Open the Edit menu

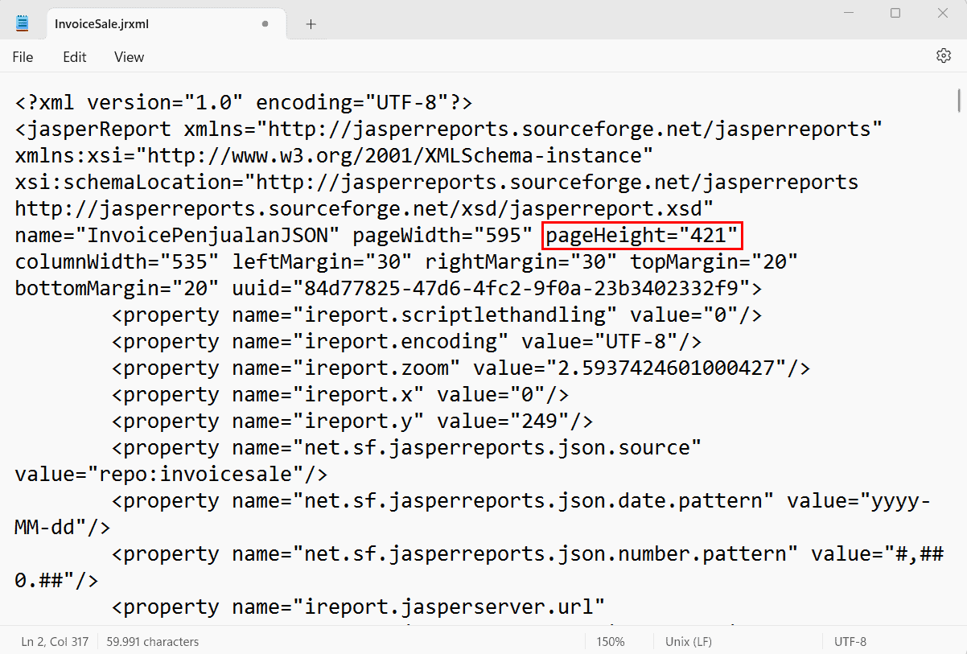point(75,57)
